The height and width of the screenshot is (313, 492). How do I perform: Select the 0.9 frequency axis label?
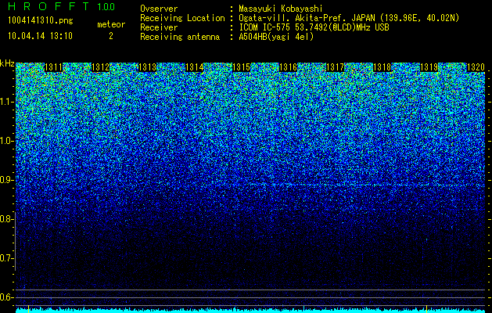(x=6, y=180)
